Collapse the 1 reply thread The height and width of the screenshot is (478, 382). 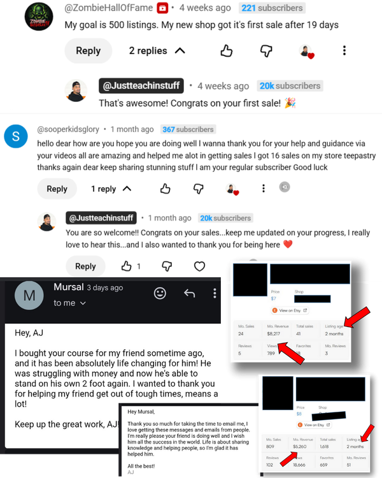coord(111,189)
